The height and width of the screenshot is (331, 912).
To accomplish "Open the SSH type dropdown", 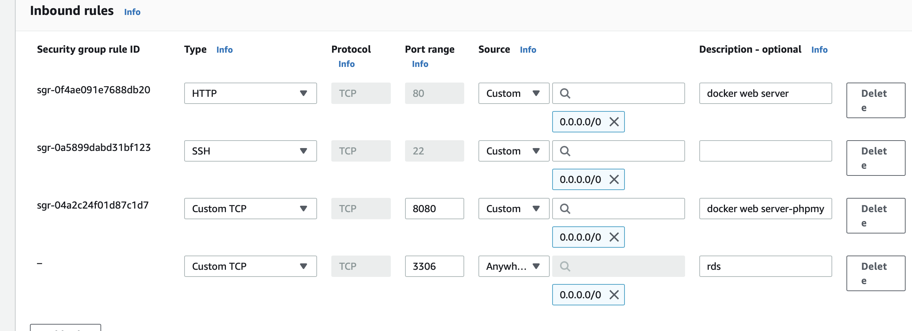I will 250,151.
